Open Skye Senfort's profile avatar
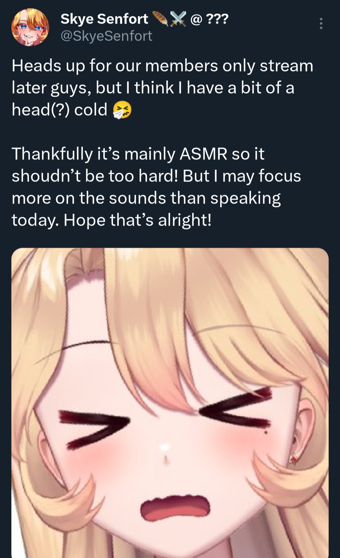 coord(30,27)
